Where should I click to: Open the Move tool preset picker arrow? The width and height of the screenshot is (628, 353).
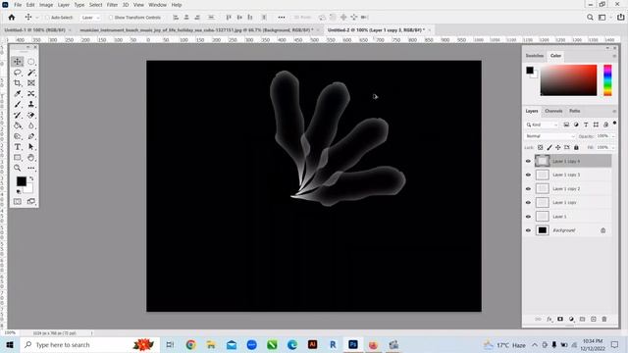pyautogui.click(x=37, y=18)
